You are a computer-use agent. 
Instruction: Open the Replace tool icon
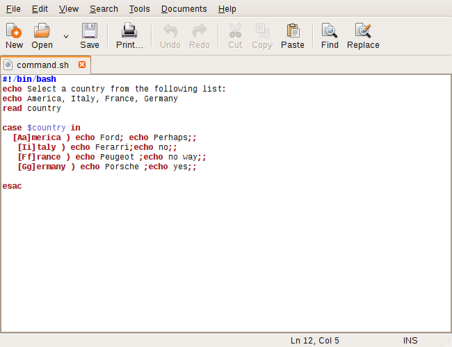coord(363,31)
